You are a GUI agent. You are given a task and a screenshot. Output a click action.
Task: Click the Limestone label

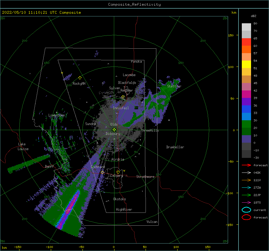[x=56, y=115]
